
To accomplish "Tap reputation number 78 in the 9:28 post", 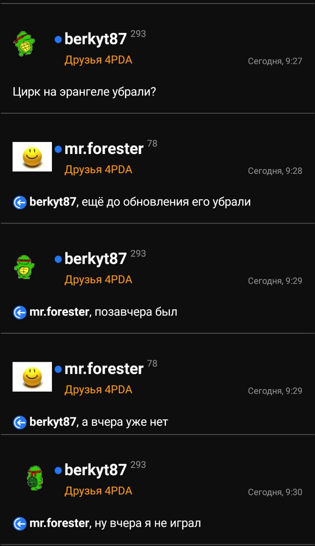I will 152,144.
